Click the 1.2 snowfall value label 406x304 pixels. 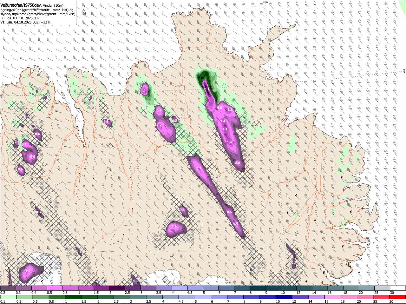(230, 110)
